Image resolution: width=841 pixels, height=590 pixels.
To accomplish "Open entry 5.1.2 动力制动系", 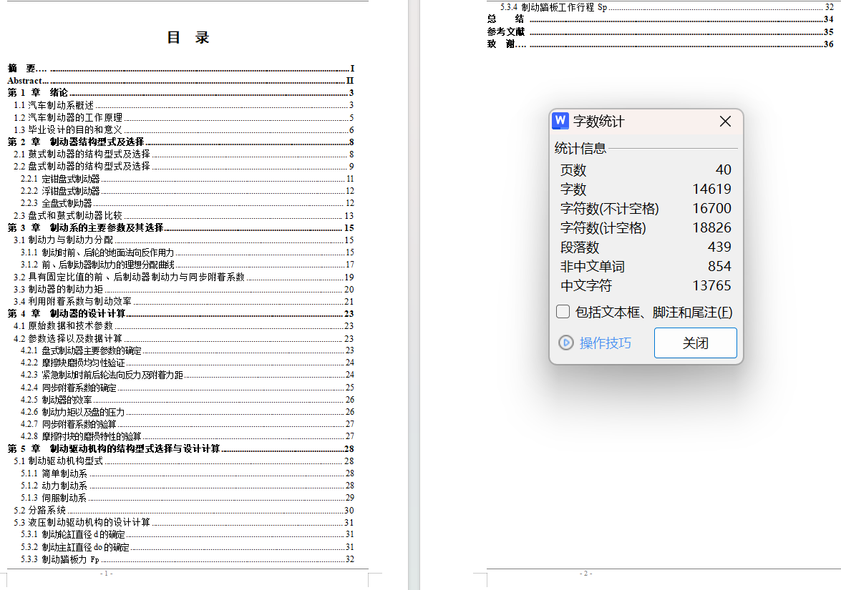I will (x=188, y=486).
